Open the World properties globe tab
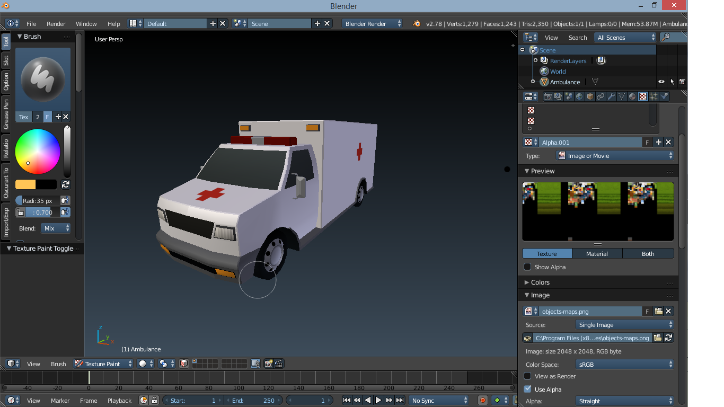 click(x=579, y=96)
